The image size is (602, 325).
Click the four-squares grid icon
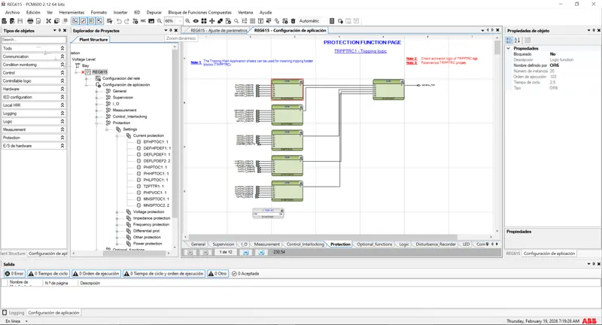204,21
